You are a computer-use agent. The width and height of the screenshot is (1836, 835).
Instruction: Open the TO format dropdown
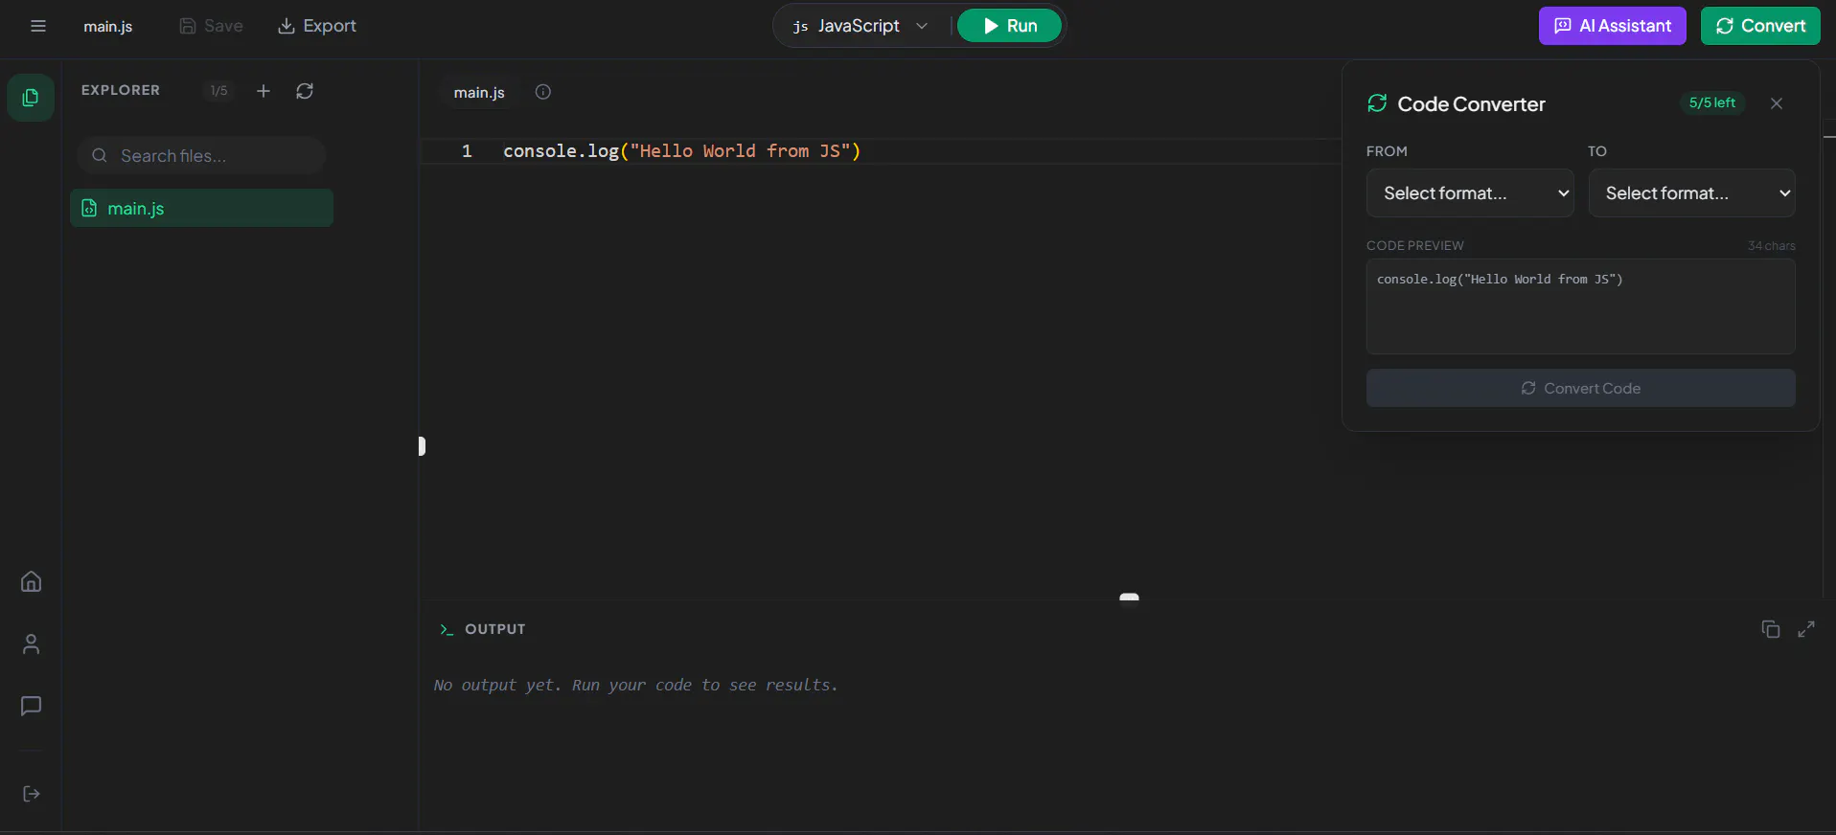click(1692, 193)
